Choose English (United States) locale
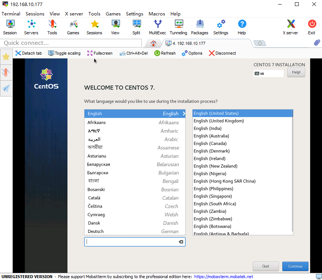Image resolution: width=322 pixels, height=280 pixels. point(242,113)
